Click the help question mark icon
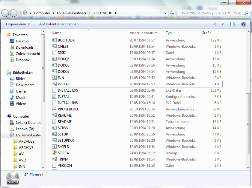Screen dimensions: 252x188 [243, 24]
